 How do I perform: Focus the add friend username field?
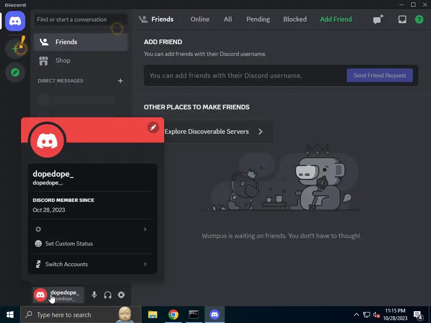[x=245, y=76]
